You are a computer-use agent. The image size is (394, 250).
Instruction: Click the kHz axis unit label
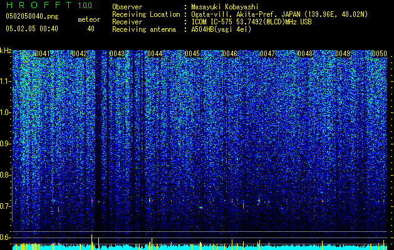[x=6, y=51]
